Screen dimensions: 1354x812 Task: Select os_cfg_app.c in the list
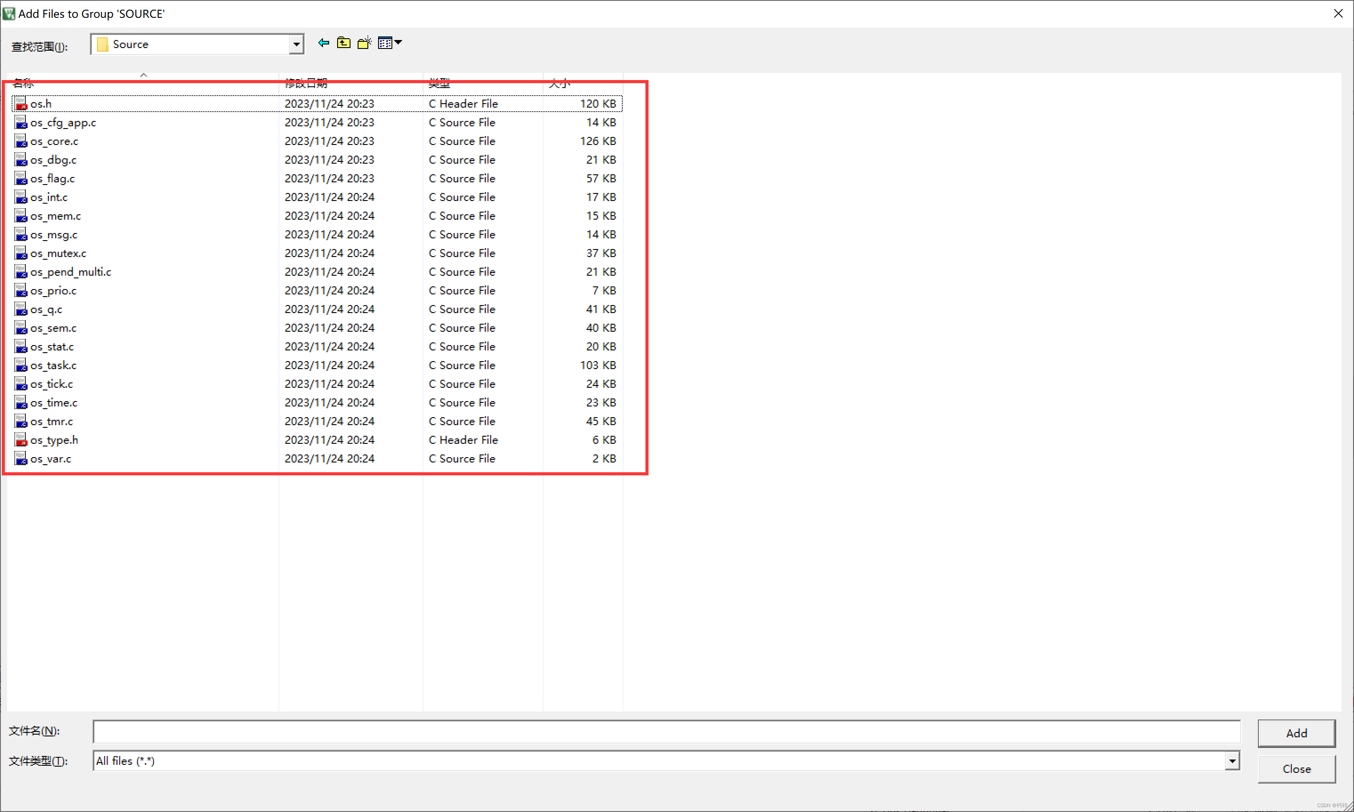click(x=63, y=123)
